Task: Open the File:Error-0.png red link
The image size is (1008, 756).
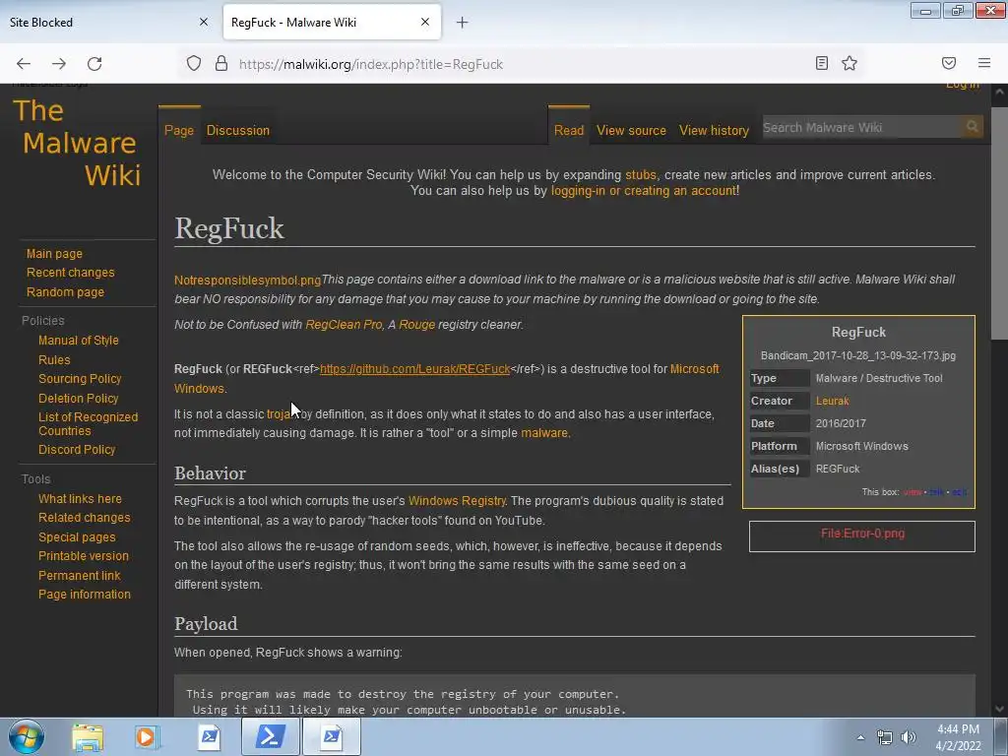Action: pos(862,534)
